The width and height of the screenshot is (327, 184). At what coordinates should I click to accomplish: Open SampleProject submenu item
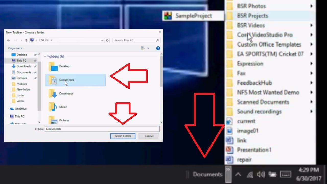click(x=193, y=16)
